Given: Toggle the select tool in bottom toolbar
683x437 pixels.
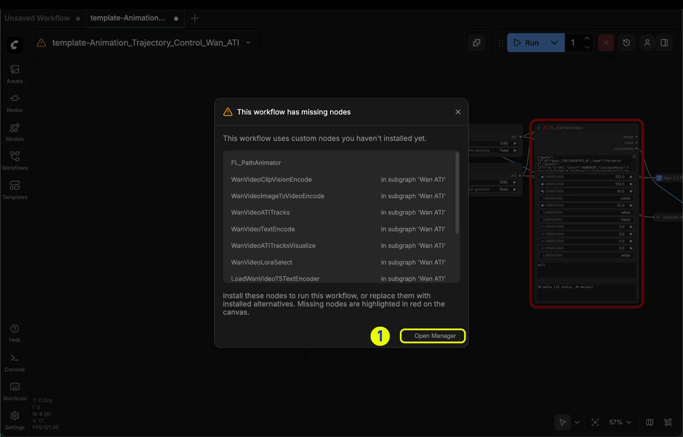Looking at the screenshot, I should click(x=563, y=422).
